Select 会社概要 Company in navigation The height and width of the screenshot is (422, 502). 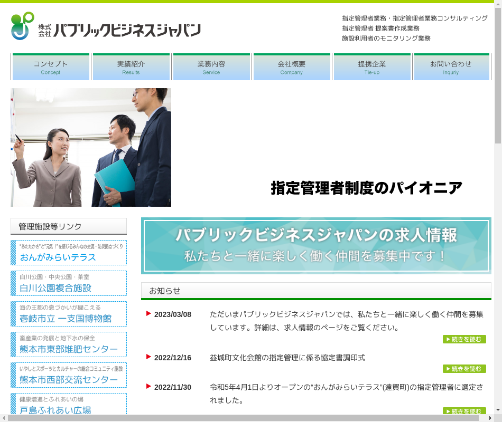click(292, 67)
